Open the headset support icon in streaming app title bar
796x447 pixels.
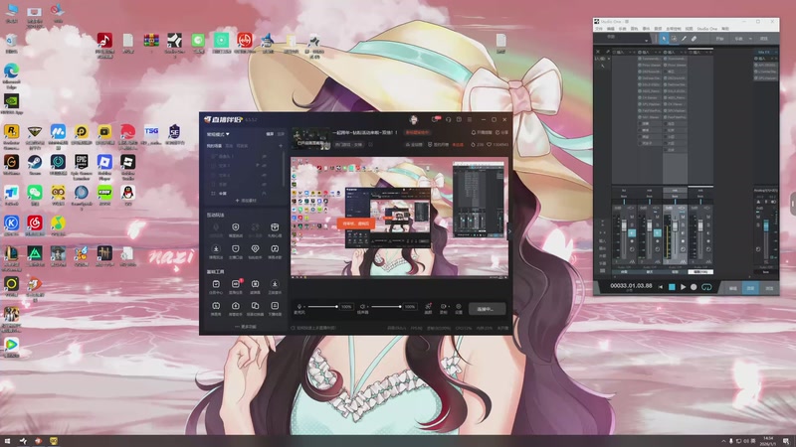[x=449, y=119]
